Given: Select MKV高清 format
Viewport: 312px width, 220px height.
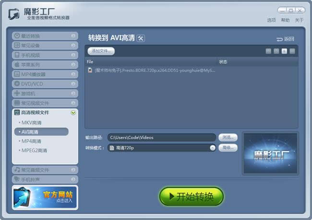Looking at the screenshot, I should 31,123.
